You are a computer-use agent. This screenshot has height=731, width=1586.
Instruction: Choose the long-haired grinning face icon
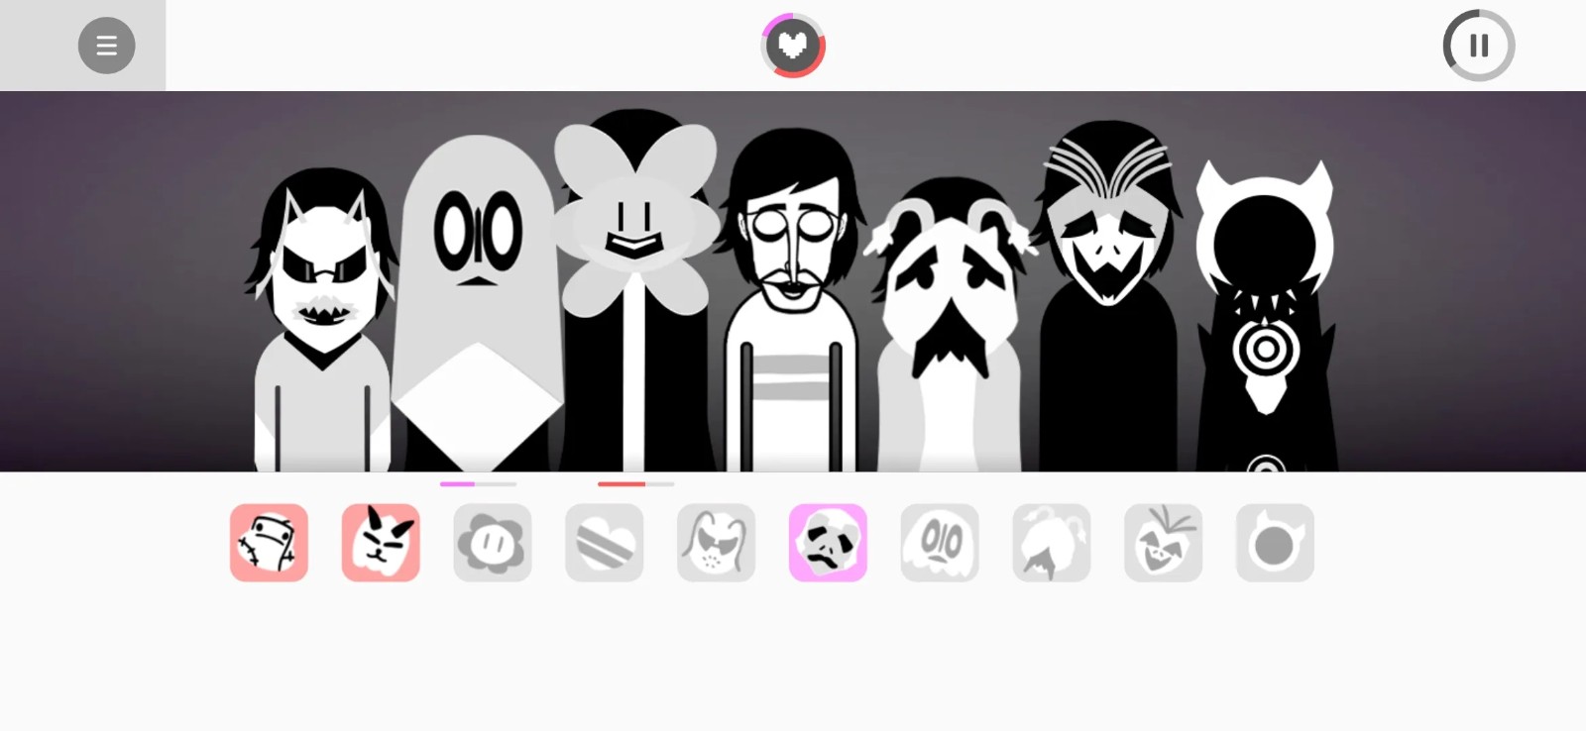click(x=716, y=543)
